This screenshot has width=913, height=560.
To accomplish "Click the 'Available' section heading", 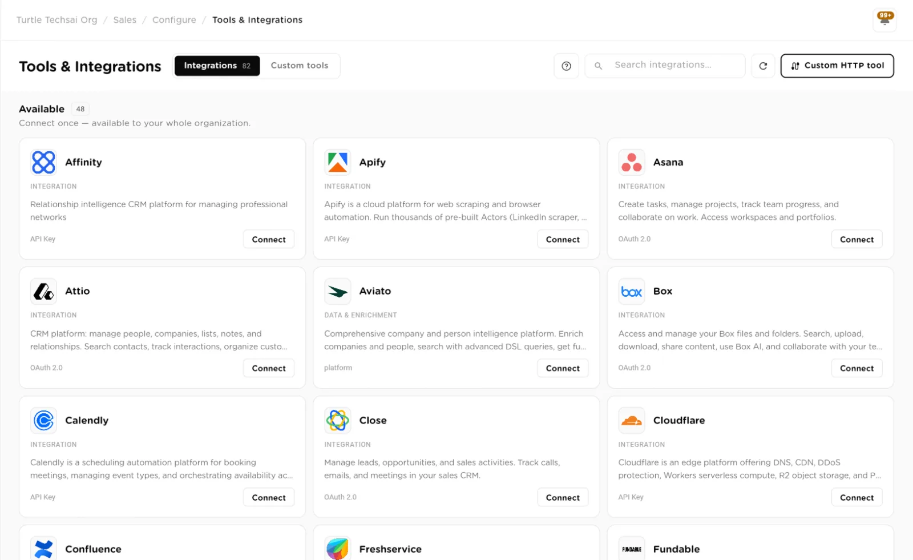I will coord(42,109).
